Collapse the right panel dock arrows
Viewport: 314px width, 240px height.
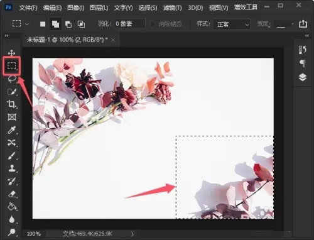point(307,36)
